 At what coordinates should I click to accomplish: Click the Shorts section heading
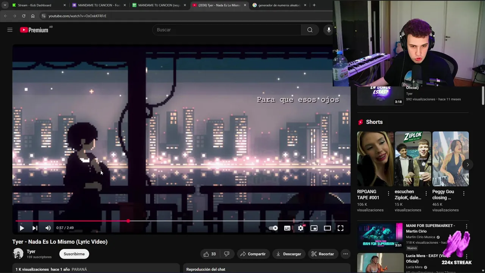[x=374, y=122]
